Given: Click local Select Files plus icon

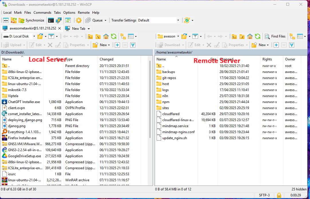Looking at the screenshot, I should (x=117, y=45).
